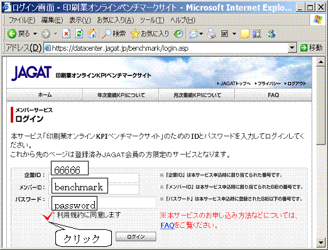Follow the プライバシー link

coord(268,84)
